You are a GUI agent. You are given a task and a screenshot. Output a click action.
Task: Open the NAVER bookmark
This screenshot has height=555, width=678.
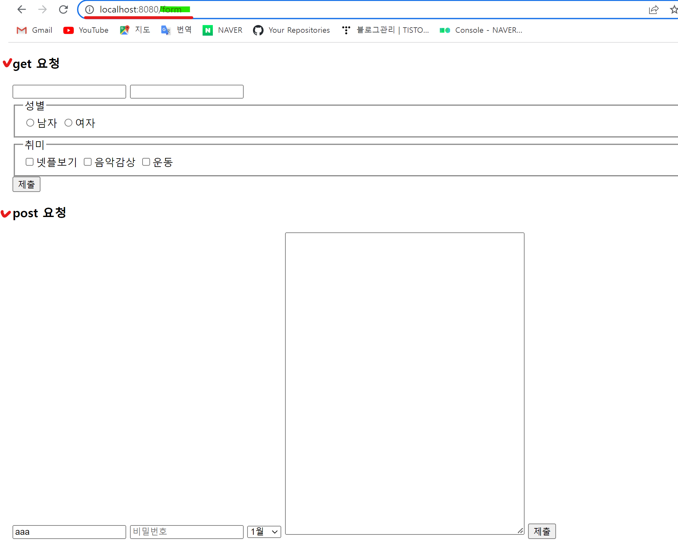(x=222, y=30)
